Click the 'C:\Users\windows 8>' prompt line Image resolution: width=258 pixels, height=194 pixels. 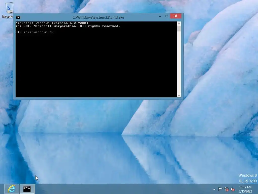tap(35, 32)
